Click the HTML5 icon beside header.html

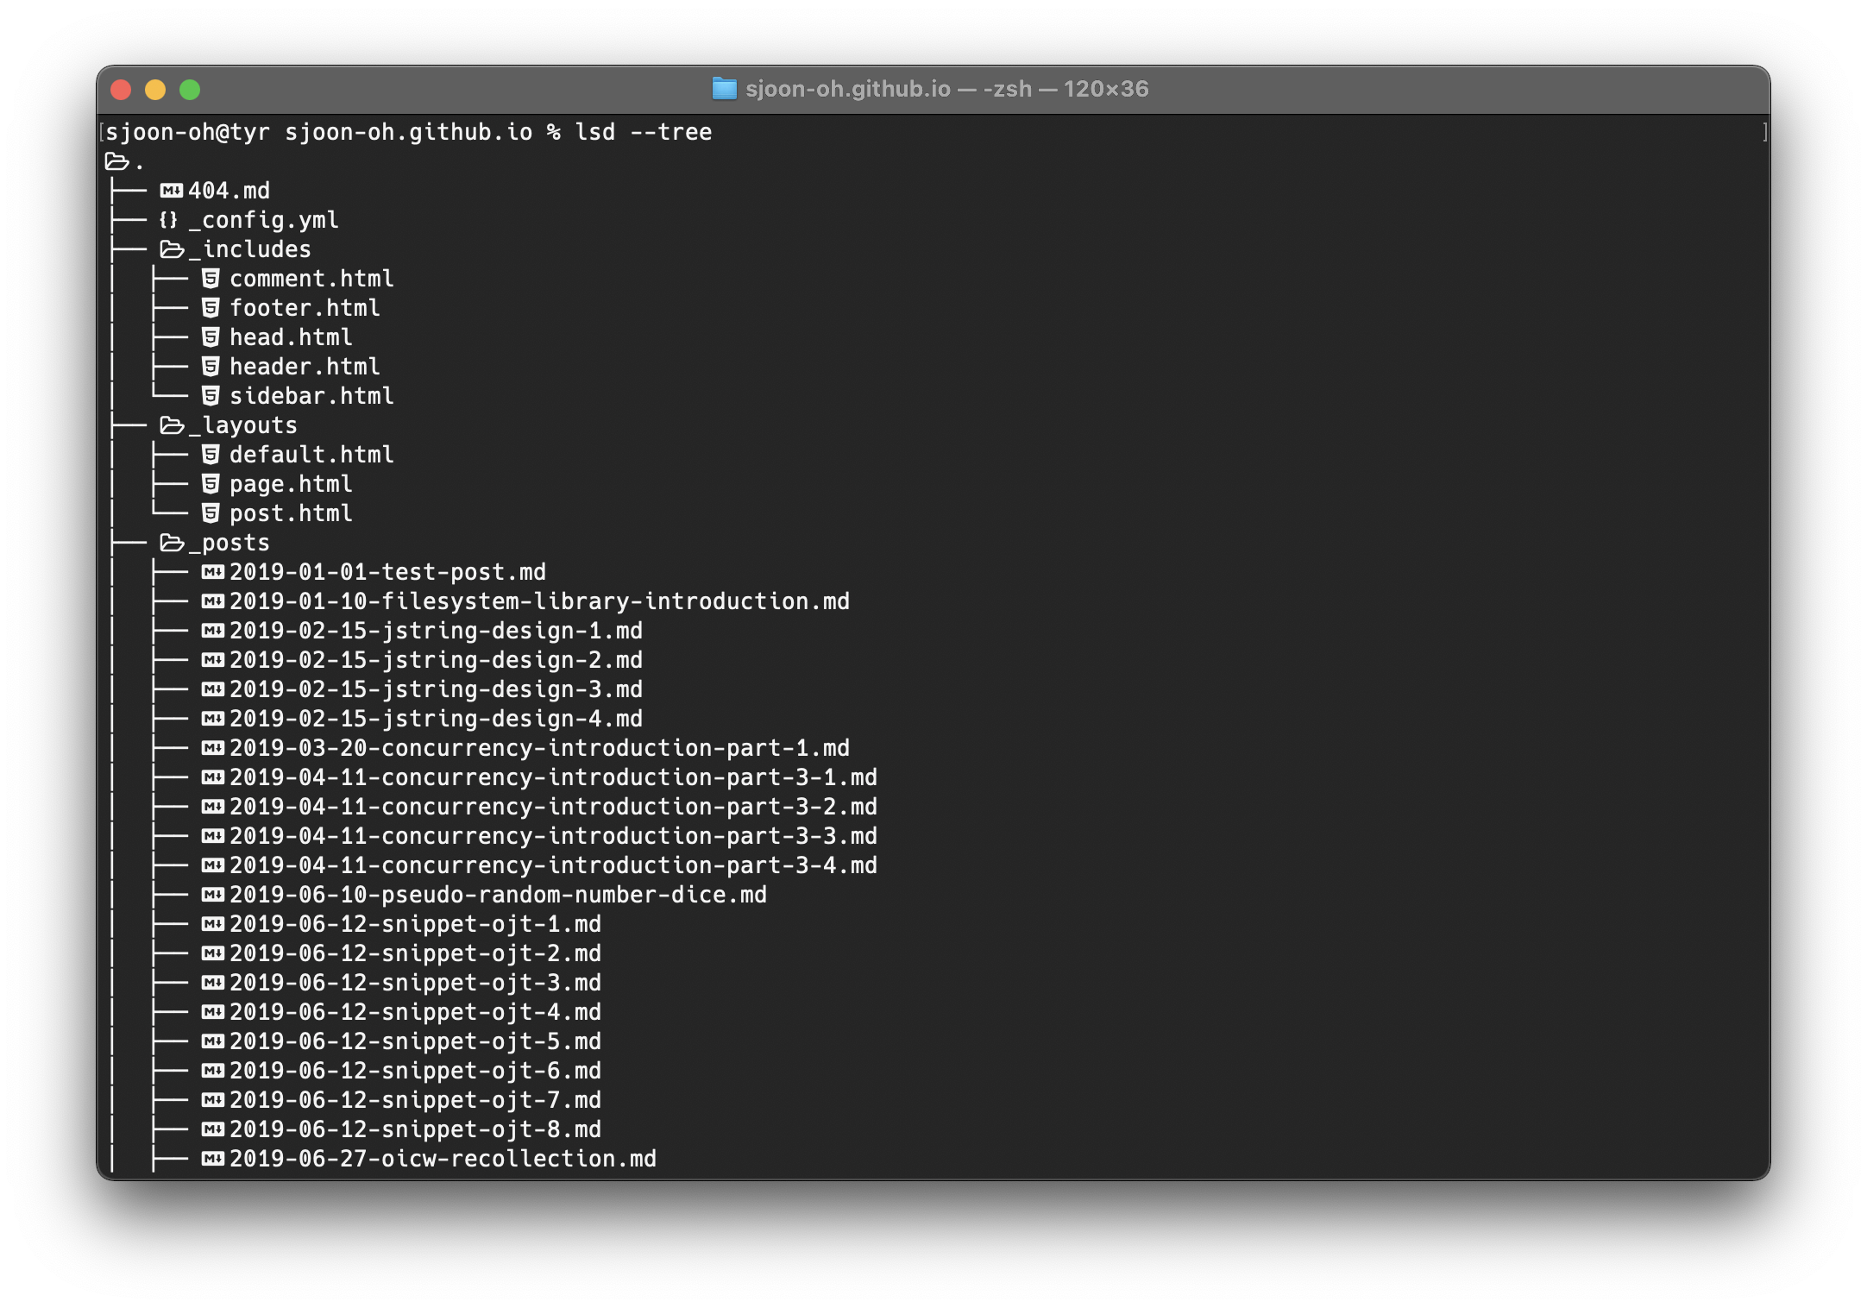[x=211, y=367]
